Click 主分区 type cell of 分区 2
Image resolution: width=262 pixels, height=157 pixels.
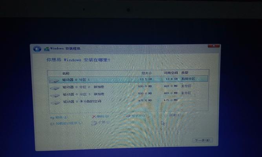coord(186,86)
